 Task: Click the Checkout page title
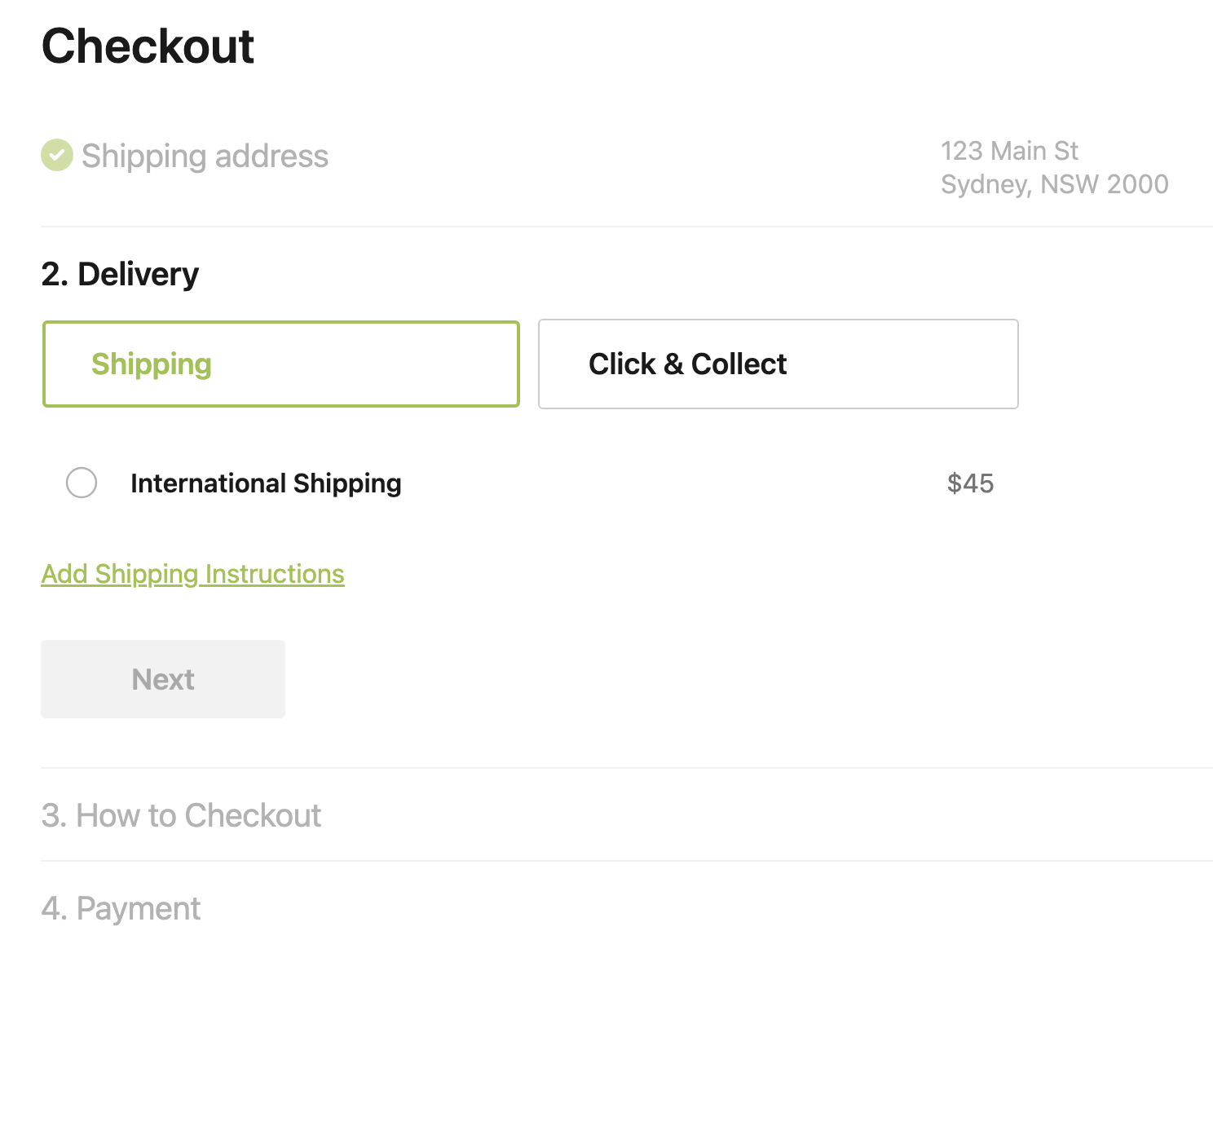click(148, 46)
